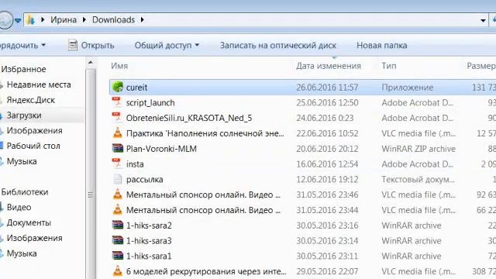Click VLC icon of file dated 31.05.2016 23:46
The width and height of the screenshot is (496, 279).
tap(117, 195)
